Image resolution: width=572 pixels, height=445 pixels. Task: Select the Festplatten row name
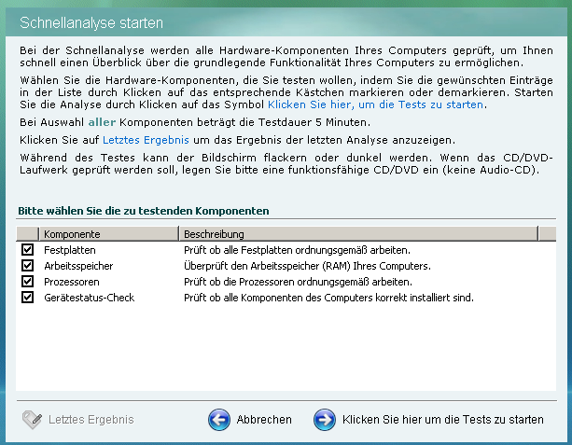pos(70,250)
